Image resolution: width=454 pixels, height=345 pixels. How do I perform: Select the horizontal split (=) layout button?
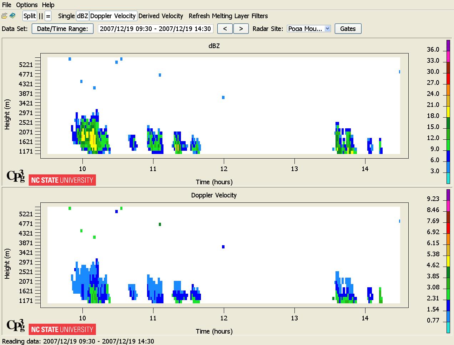pos(48,16)
